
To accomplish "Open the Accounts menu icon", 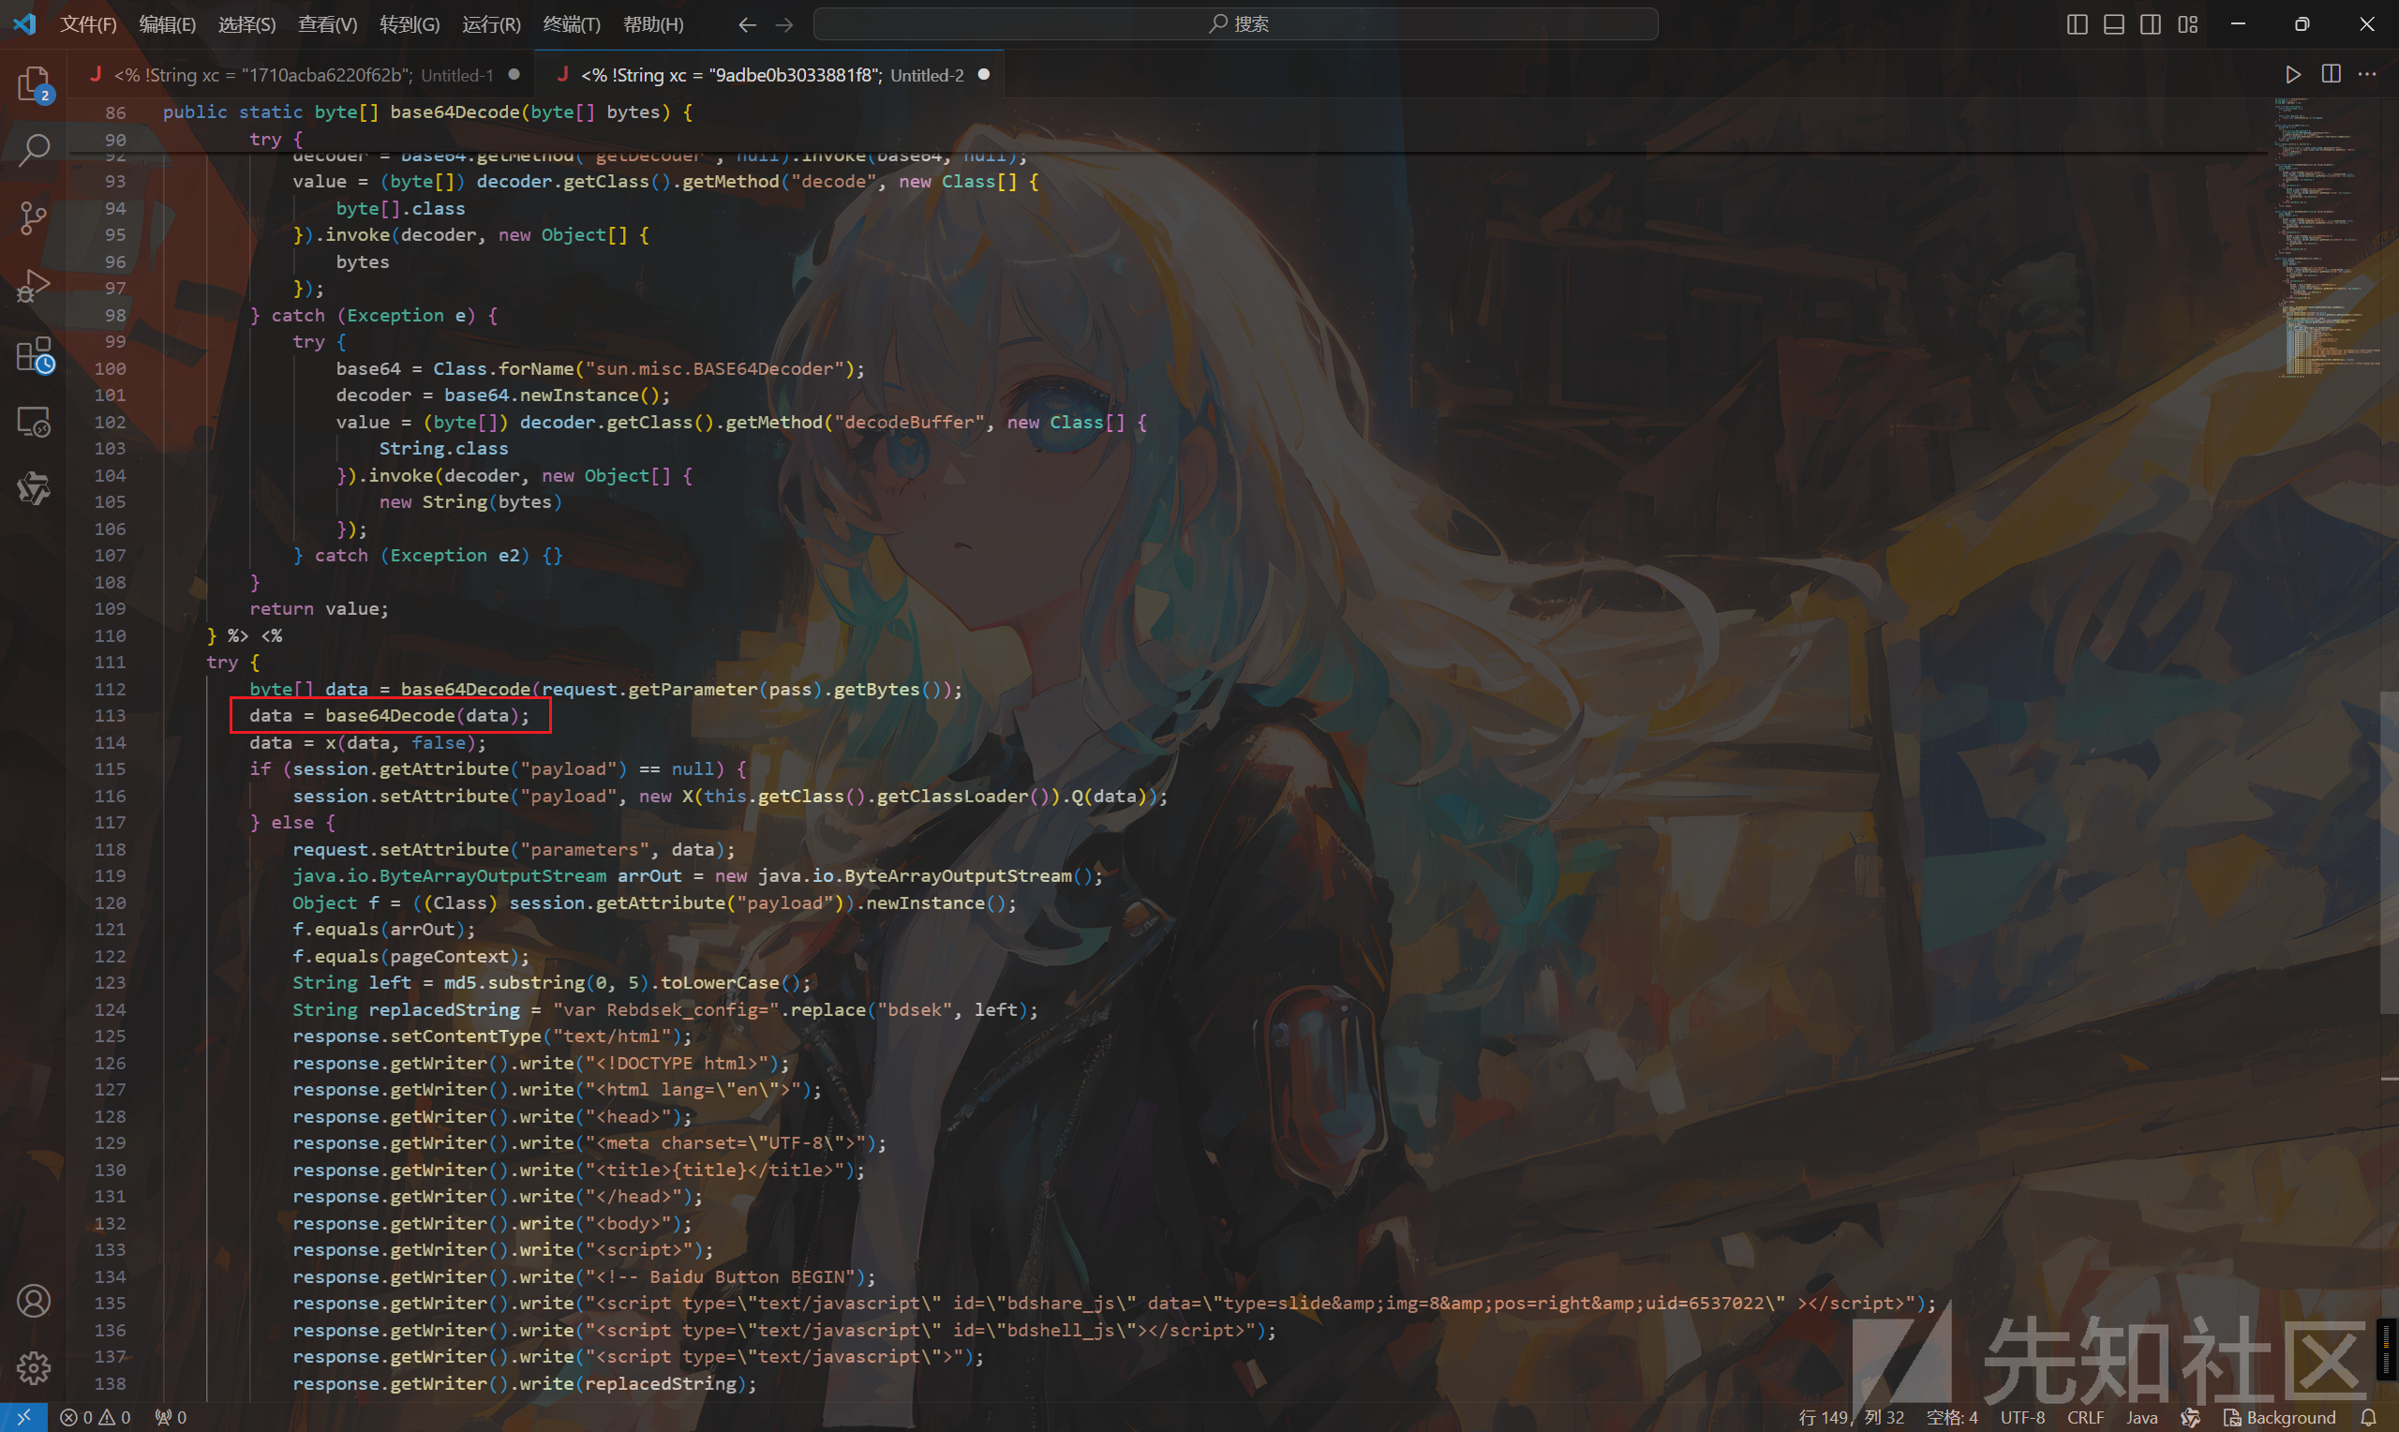I will point(34,1301).
